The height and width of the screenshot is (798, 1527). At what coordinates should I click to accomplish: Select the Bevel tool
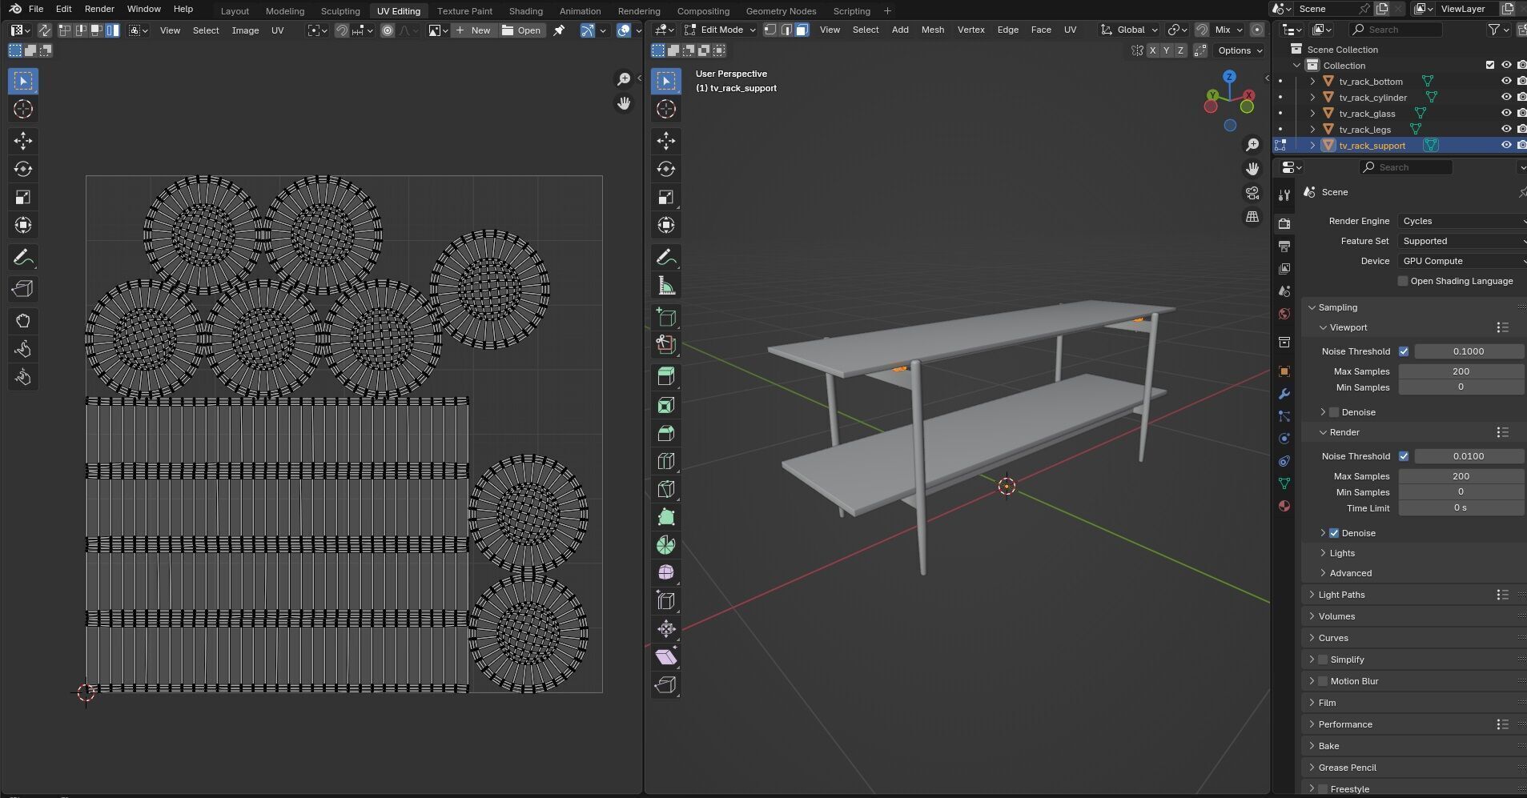pyautogui.click(x=666, y=433)
